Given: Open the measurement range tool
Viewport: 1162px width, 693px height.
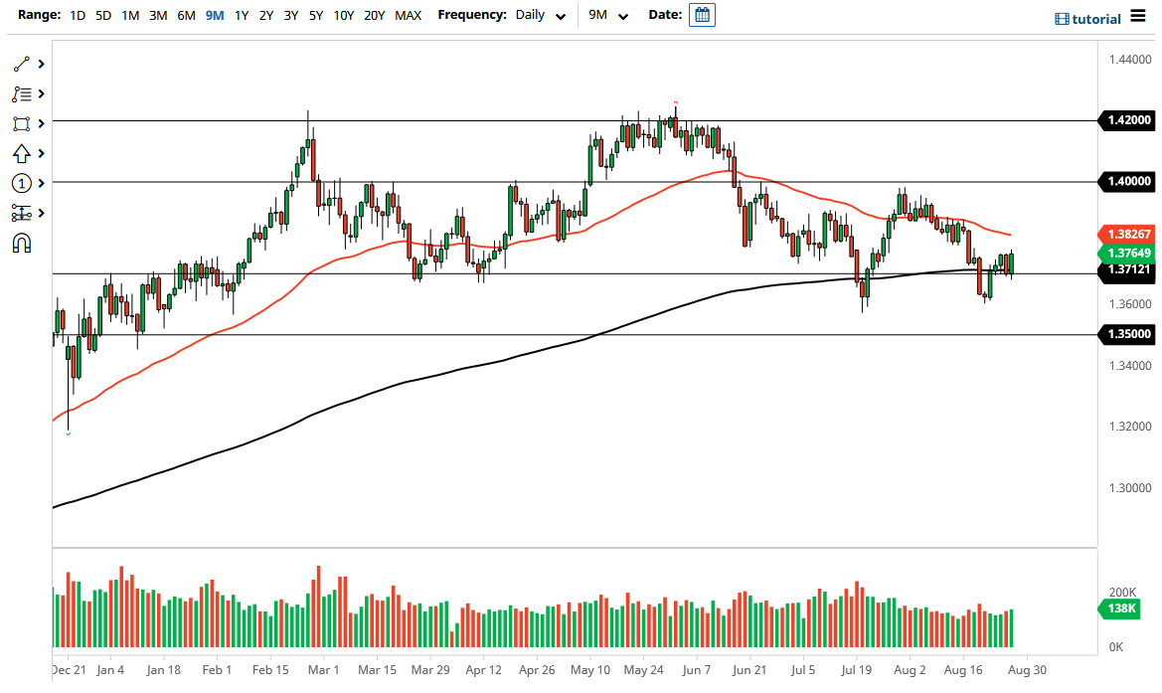Looking at the screenshot, I should click(22, 214).
